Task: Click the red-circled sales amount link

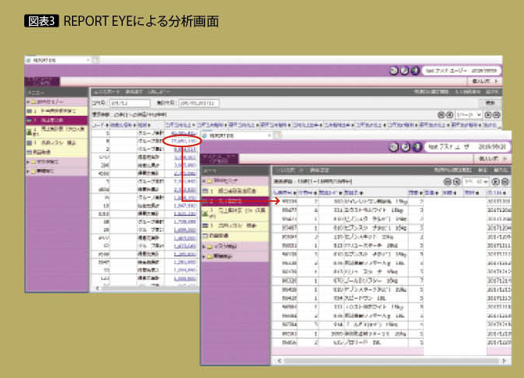Action: click(181, 141)
